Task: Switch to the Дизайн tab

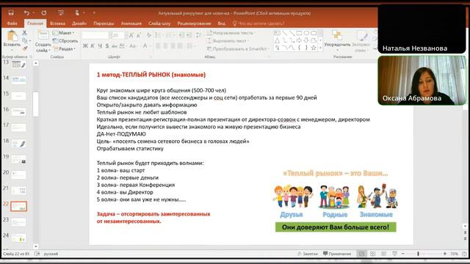Action: (79, 23)
